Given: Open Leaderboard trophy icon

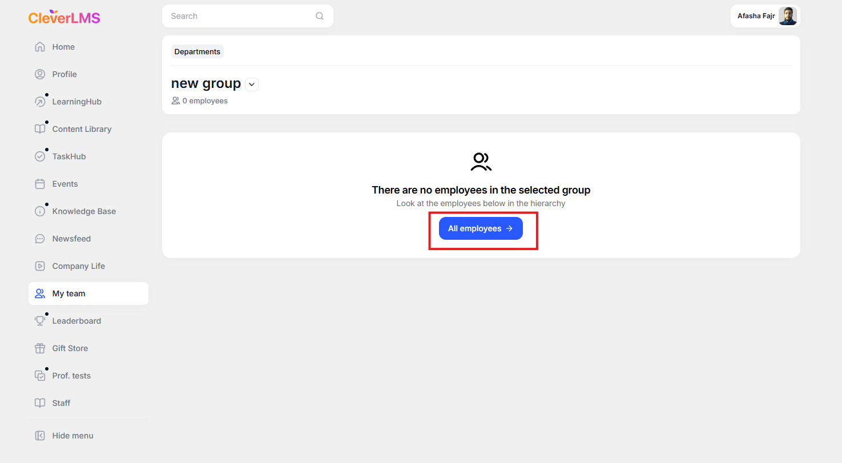Looking at the screenshot, I should 40,321.
